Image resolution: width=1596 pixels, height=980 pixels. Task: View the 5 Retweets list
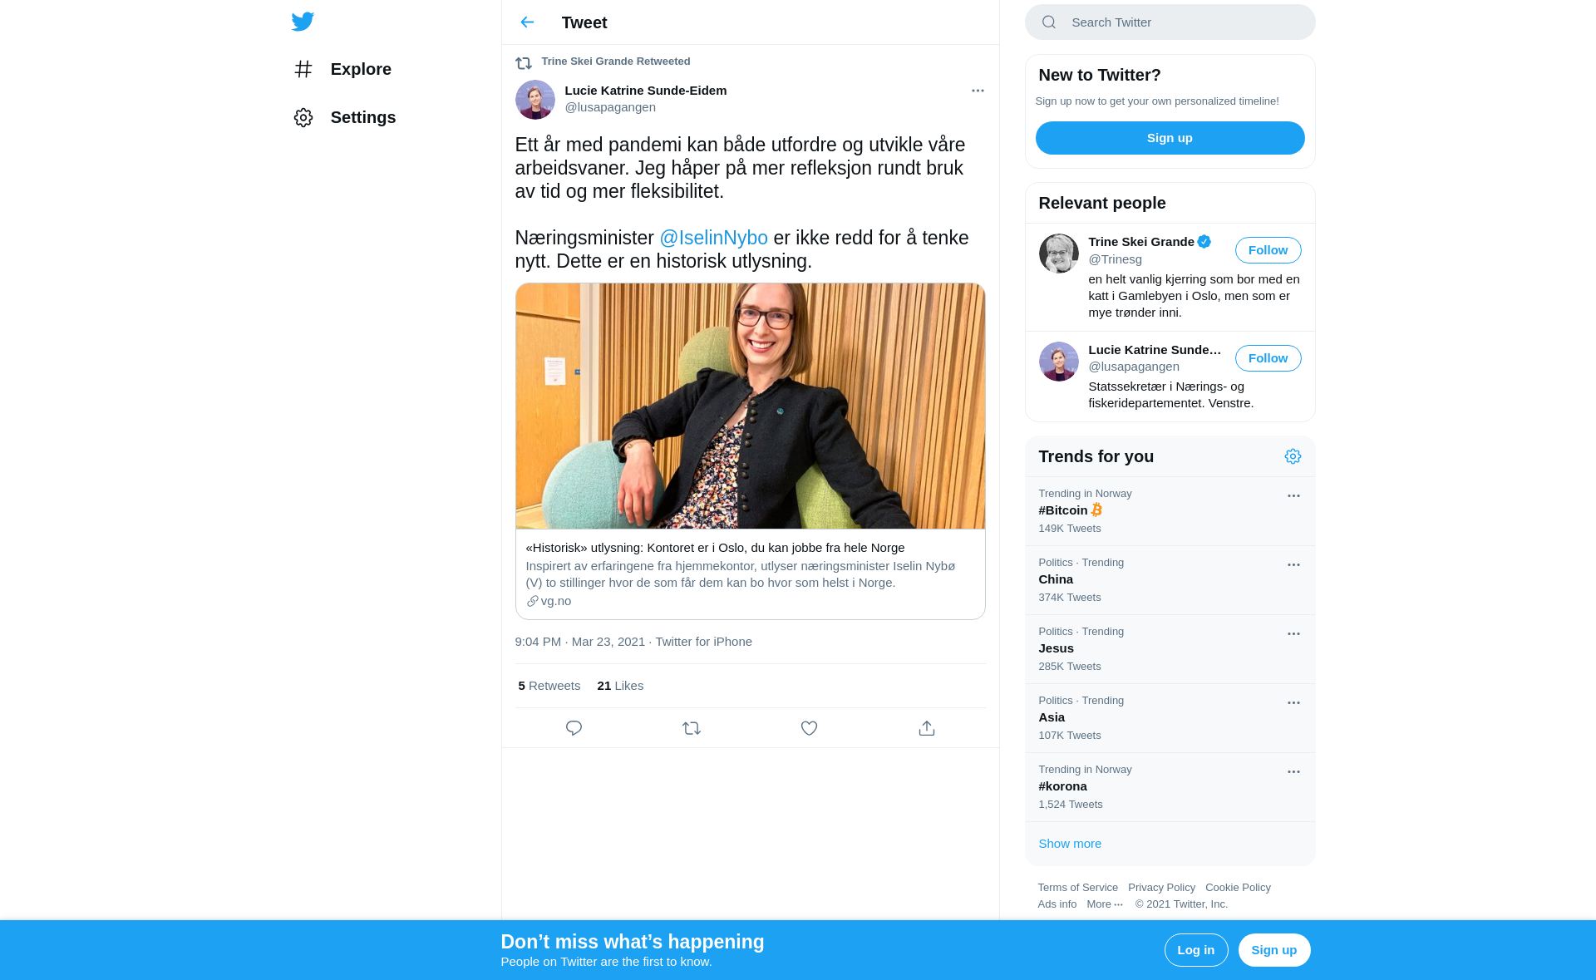tap(549, 686)
